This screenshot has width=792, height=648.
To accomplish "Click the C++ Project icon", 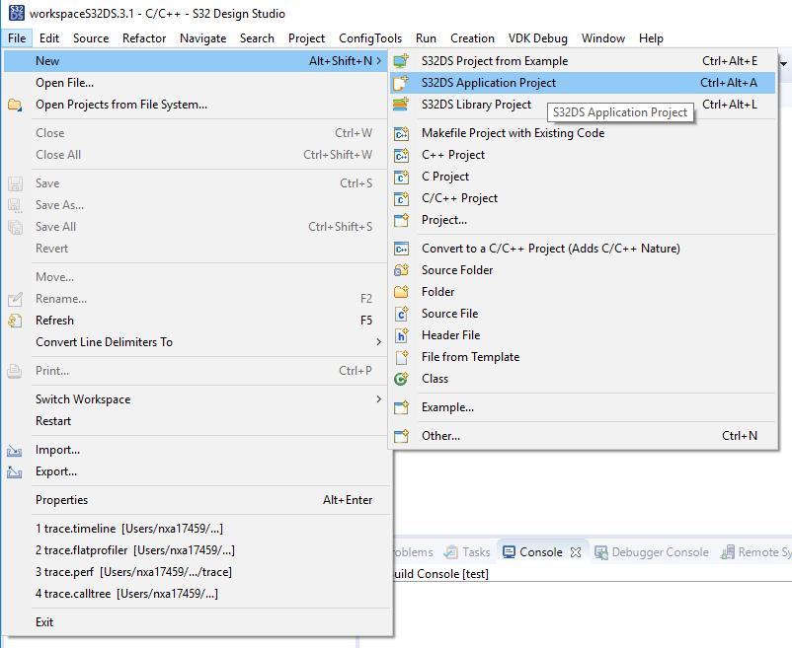I will [x=401, y=154].
